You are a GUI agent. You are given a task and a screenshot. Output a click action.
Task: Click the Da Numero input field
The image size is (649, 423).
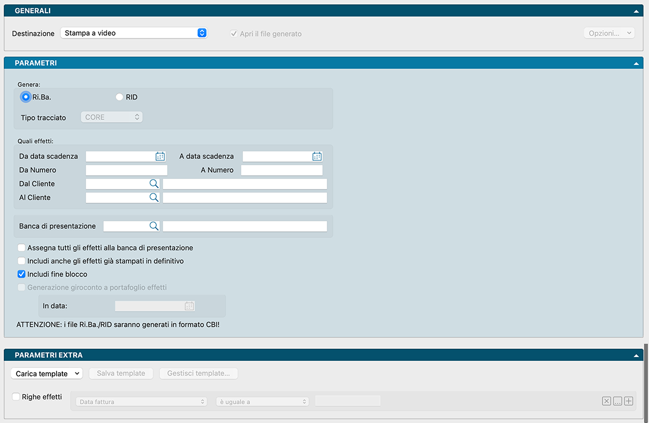tap(127, 170)
